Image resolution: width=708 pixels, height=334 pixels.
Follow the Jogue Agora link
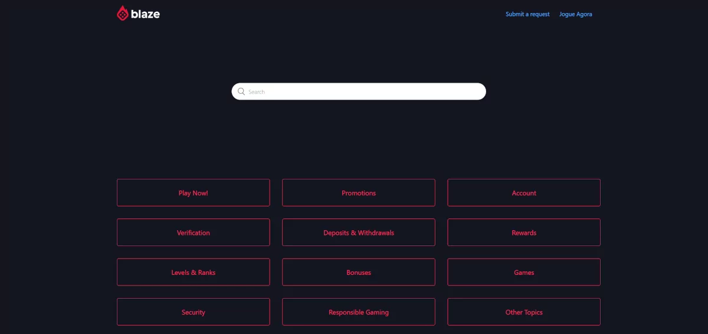click(x=575, y=14)
